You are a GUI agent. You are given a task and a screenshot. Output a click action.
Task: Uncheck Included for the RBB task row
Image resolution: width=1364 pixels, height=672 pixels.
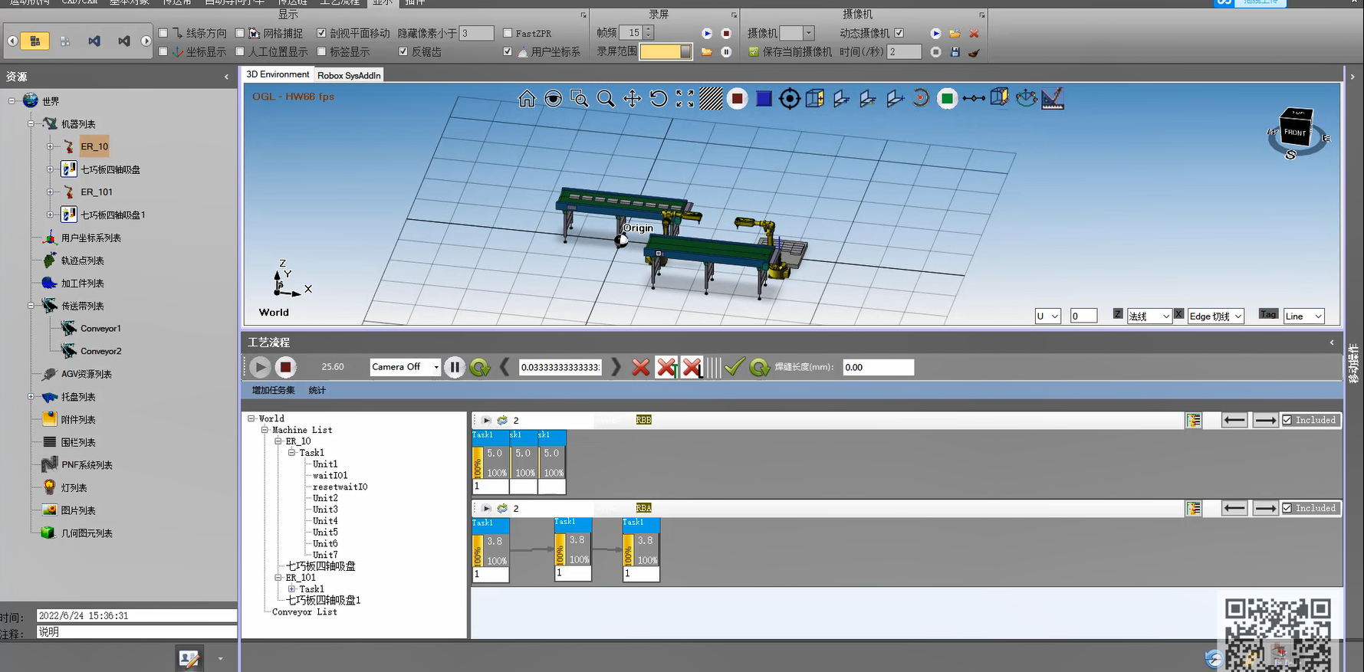tap(1287, 420)
